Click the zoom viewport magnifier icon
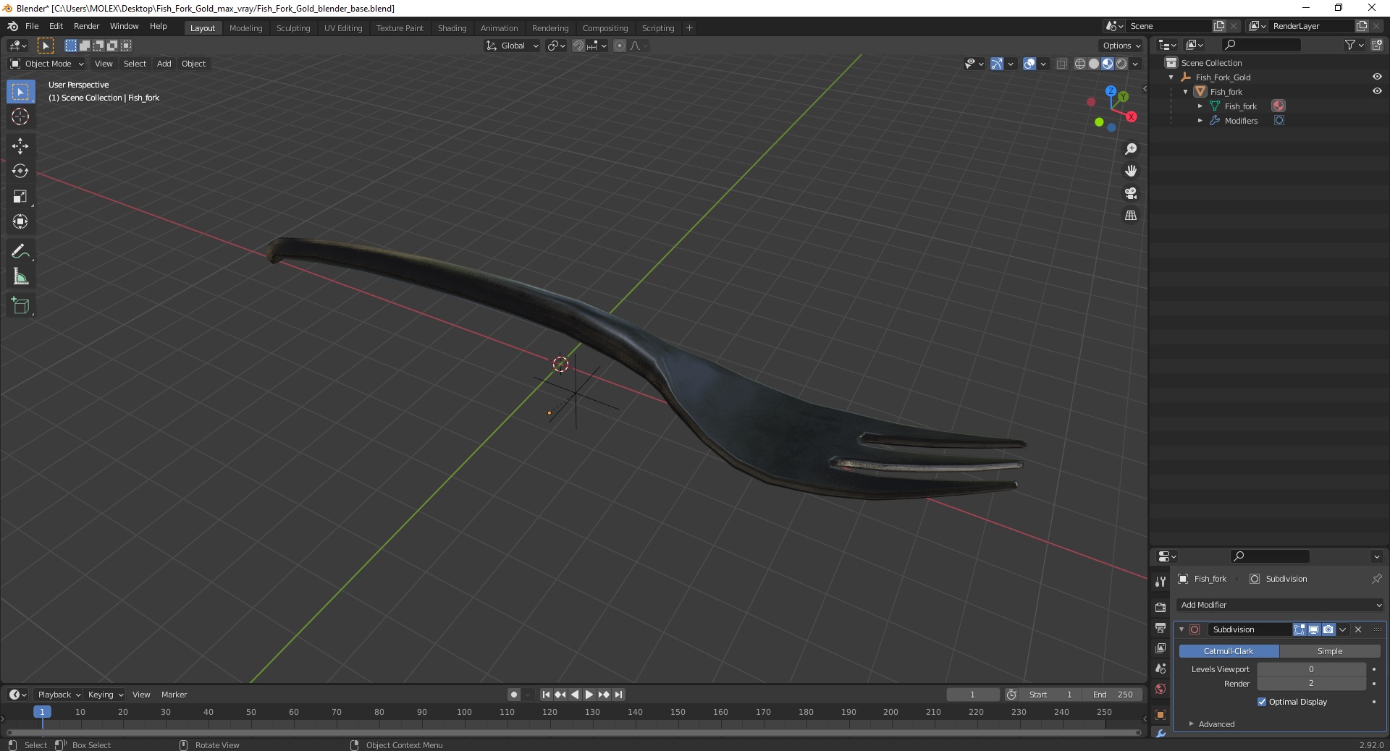 click(1131, 149)
